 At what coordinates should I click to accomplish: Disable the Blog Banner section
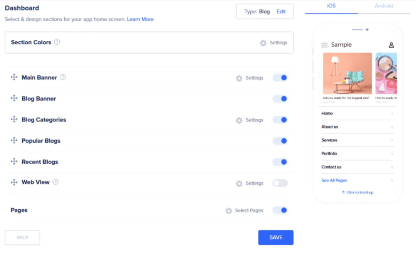click(x=280, y=98)
